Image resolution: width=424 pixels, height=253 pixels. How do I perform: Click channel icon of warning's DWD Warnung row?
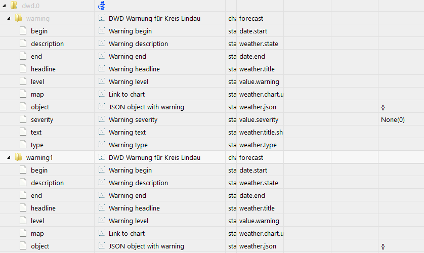coord(102,18)
